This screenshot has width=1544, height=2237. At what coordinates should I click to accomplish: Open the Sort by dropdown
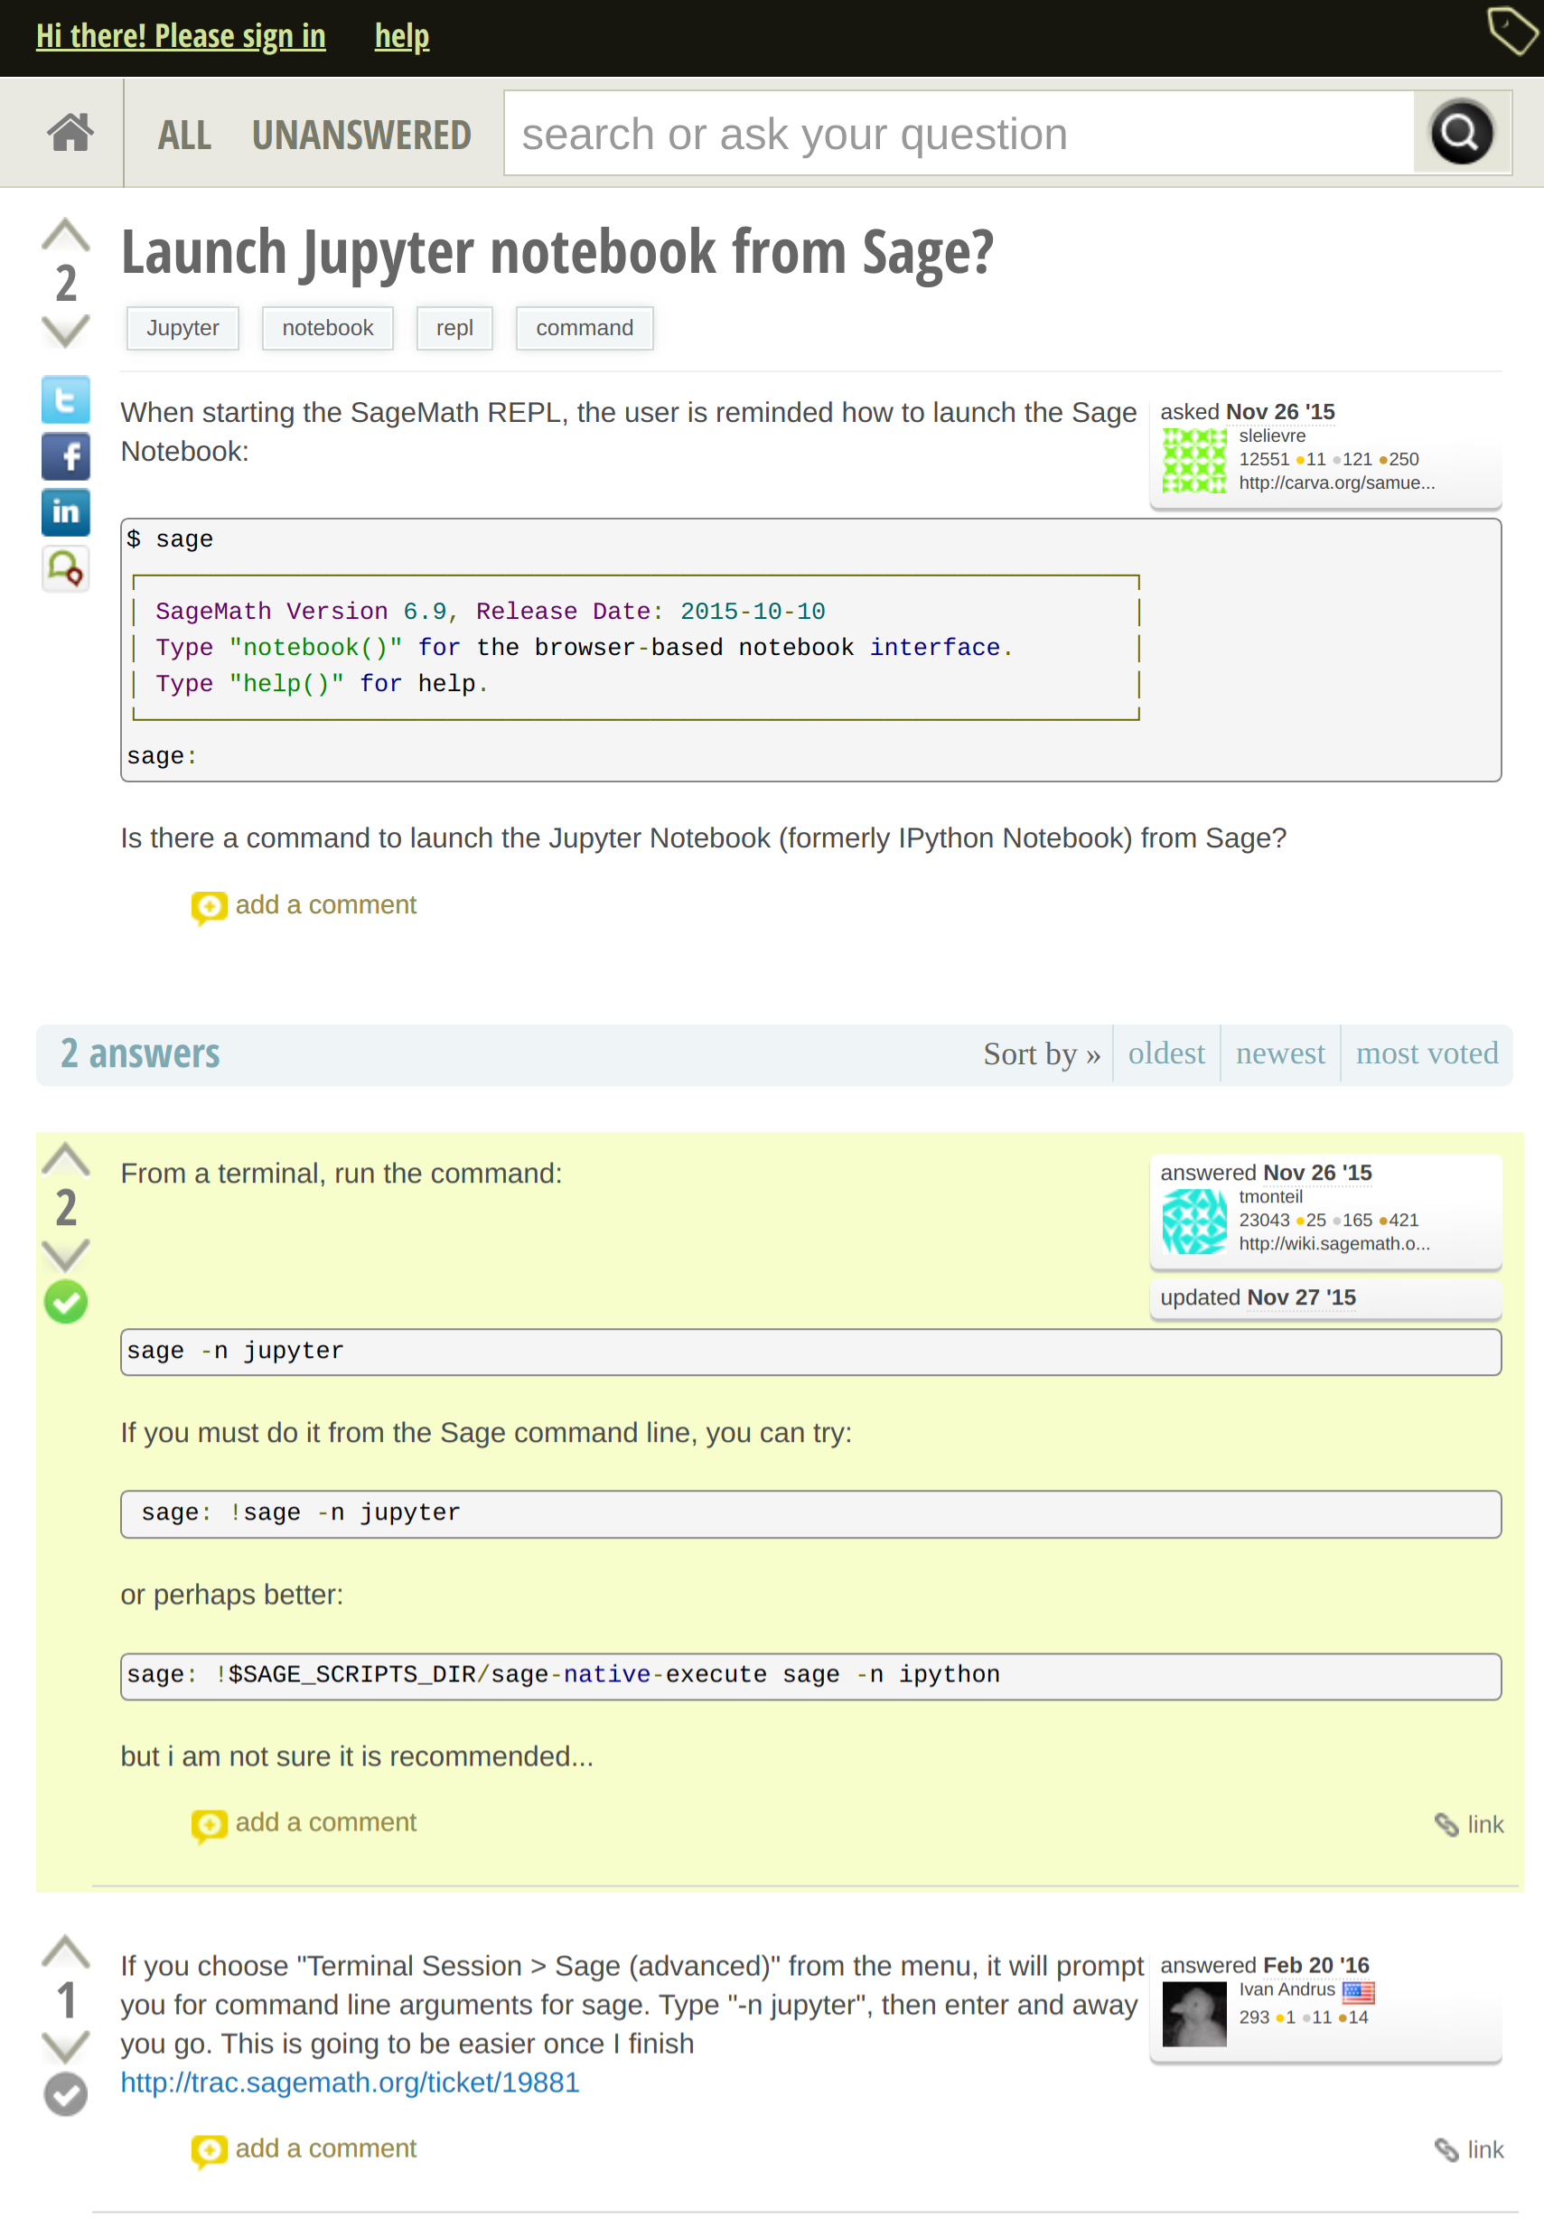(1041, 1054)
